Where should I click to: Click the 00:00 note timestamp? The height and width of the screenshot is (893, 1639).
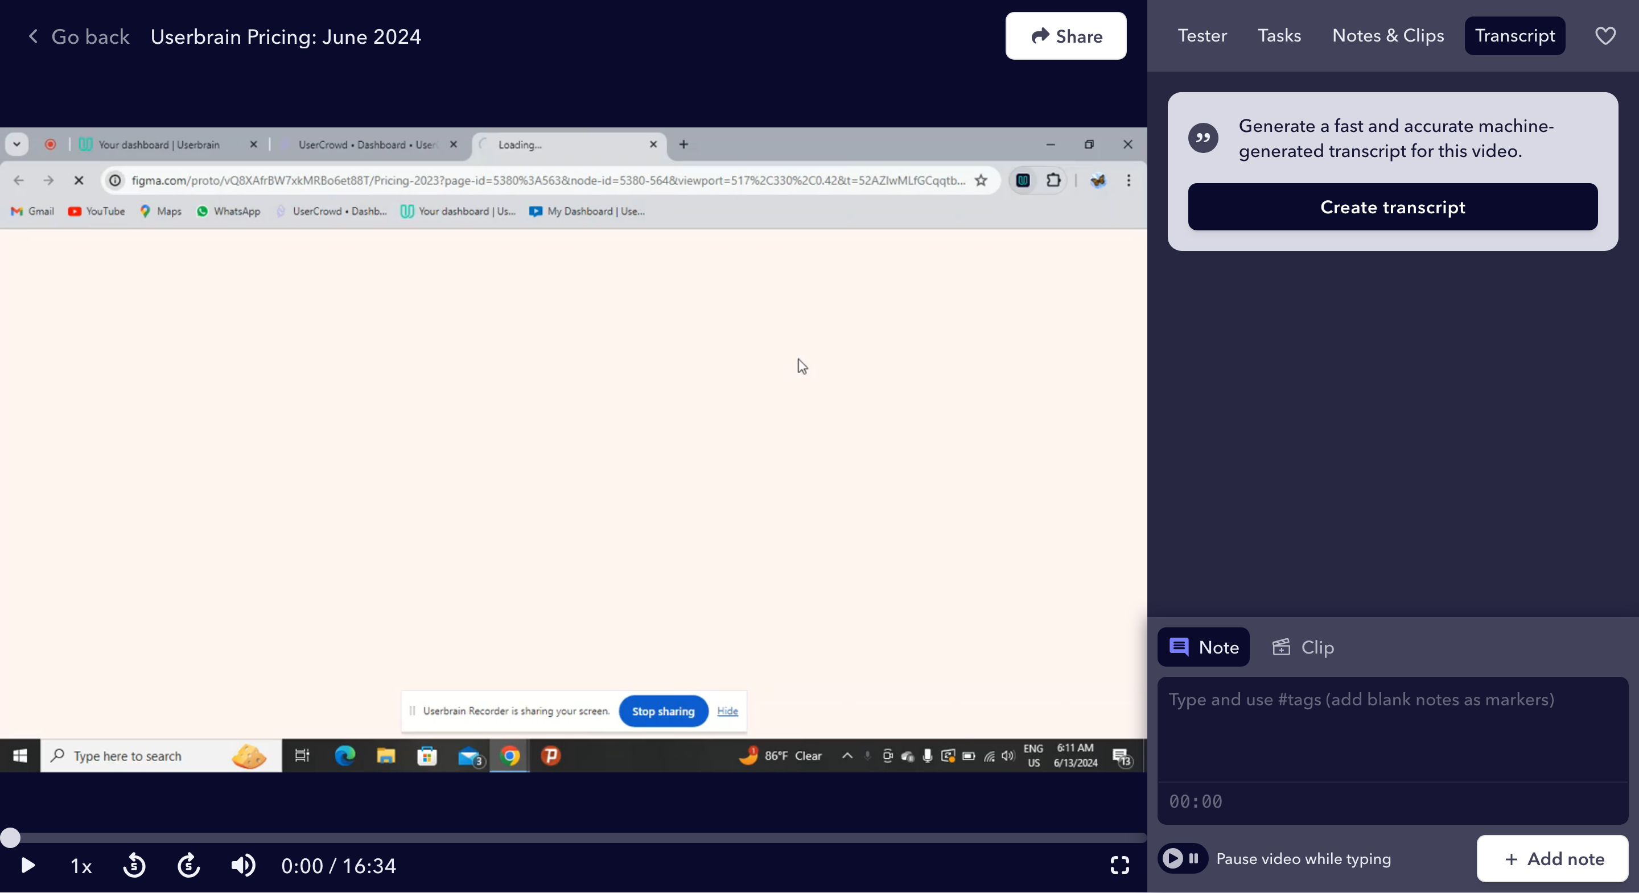tap(1196, 802)
